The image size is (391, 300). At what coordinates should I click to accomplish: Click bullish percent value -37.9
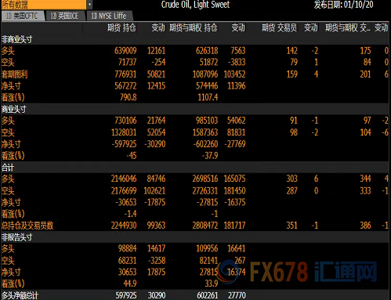click(210, 156)
